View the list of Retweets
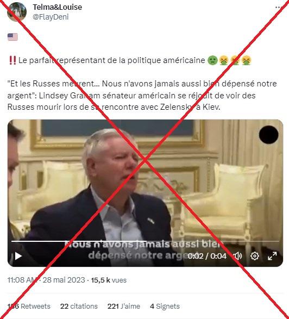The height and width of the screenshot is (319, 289). tap(29, 306)
